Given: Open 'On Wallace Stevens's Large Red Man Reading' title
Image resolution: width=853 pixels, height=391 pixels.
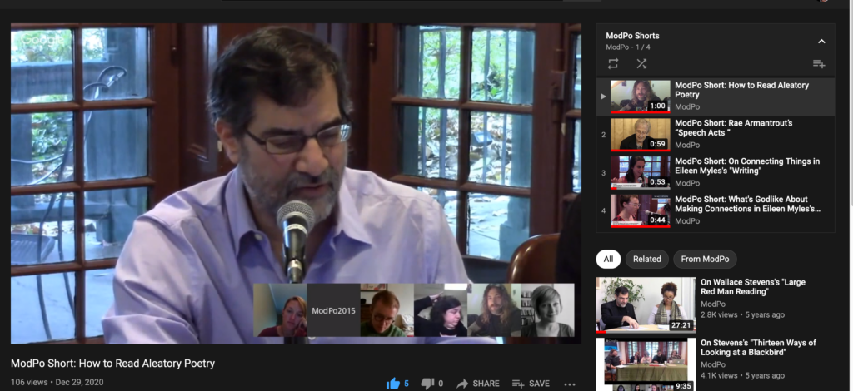Looking at the screenshot, I should (753, 287).
